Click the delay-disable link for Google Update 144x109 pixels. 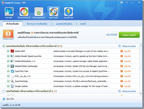point(127,86)
